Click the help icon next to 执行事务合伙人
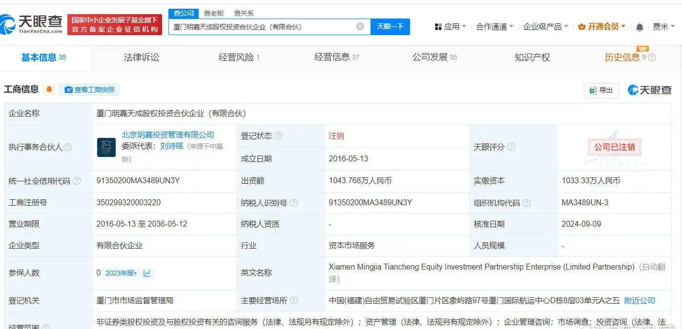The height and width of the screenshot is (329, 682). (x=68, y=147)
